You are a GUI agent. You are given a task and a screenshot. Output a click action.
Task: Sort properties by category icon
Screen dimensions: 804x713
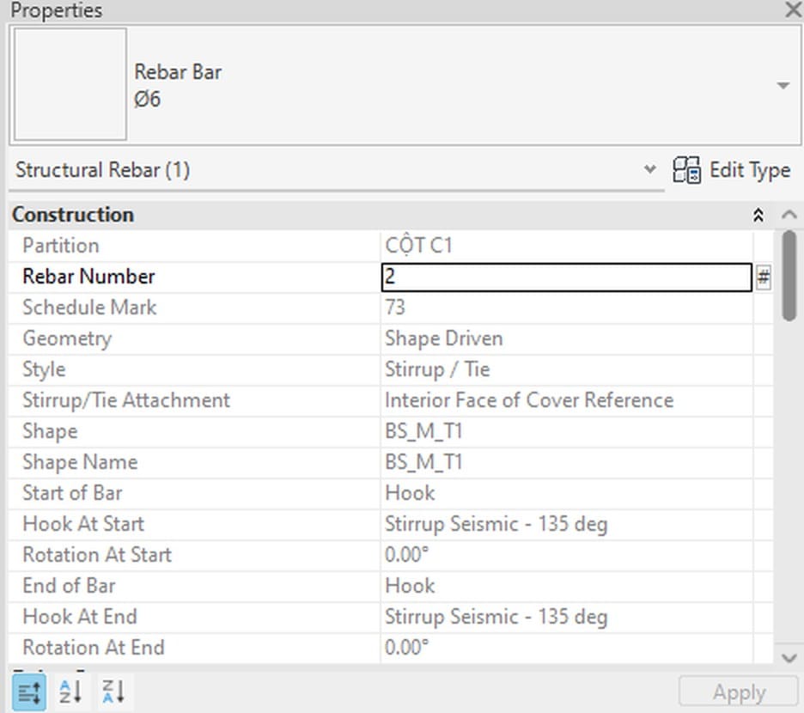click(28, 692)
